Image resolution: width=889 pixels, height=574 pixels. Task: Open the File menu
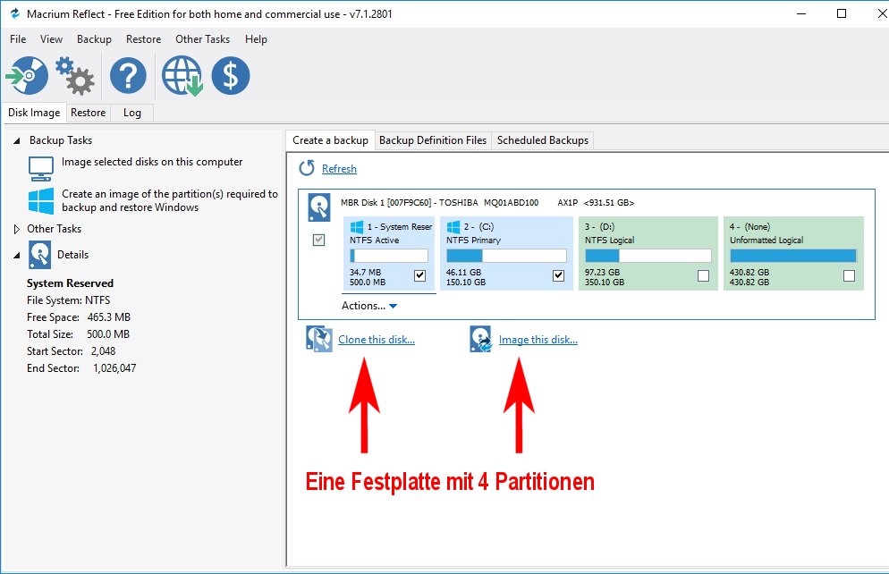tap(18, 39)
